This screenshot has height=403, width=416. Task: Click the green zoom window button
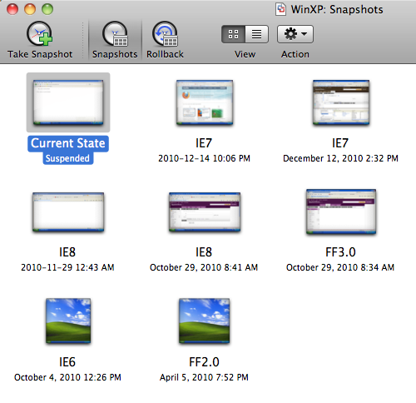[x=47, y=9]
